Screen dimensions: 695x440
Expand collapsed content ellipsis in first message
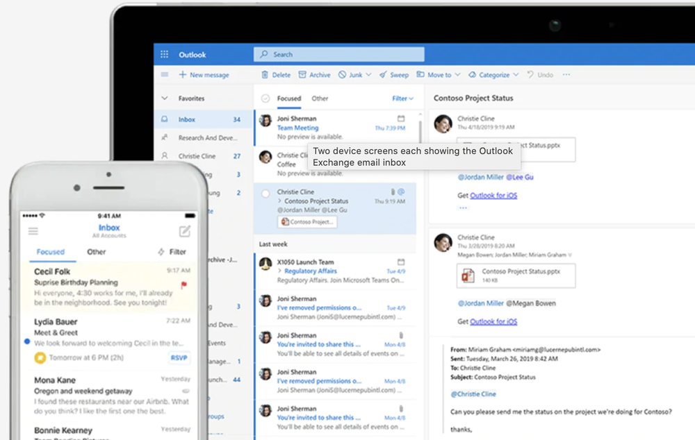463,208
